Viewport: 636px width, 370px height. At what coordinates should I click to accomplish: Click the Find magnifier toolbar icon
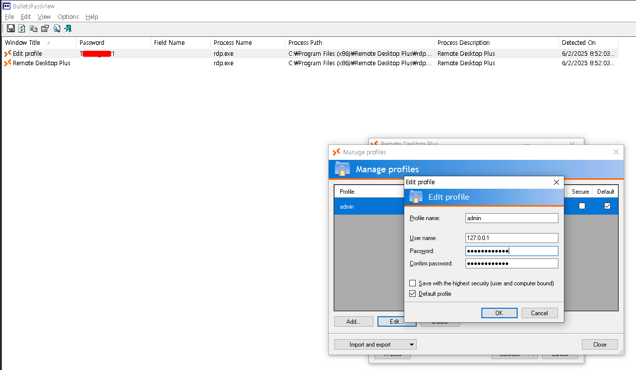(x=57, y=28)
